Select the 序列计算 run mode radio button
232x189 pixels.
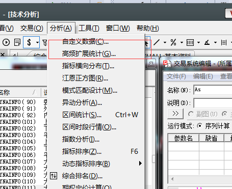pyautogui.click(x=200, y=126)
